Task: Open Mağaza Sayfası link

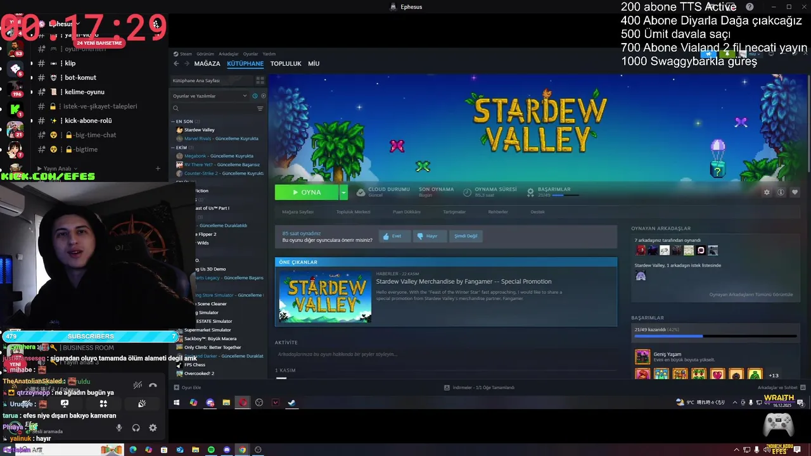Action: [x=298, y=212]
